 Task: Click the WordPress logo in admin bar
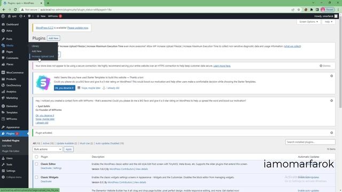[x=3, y=16]
